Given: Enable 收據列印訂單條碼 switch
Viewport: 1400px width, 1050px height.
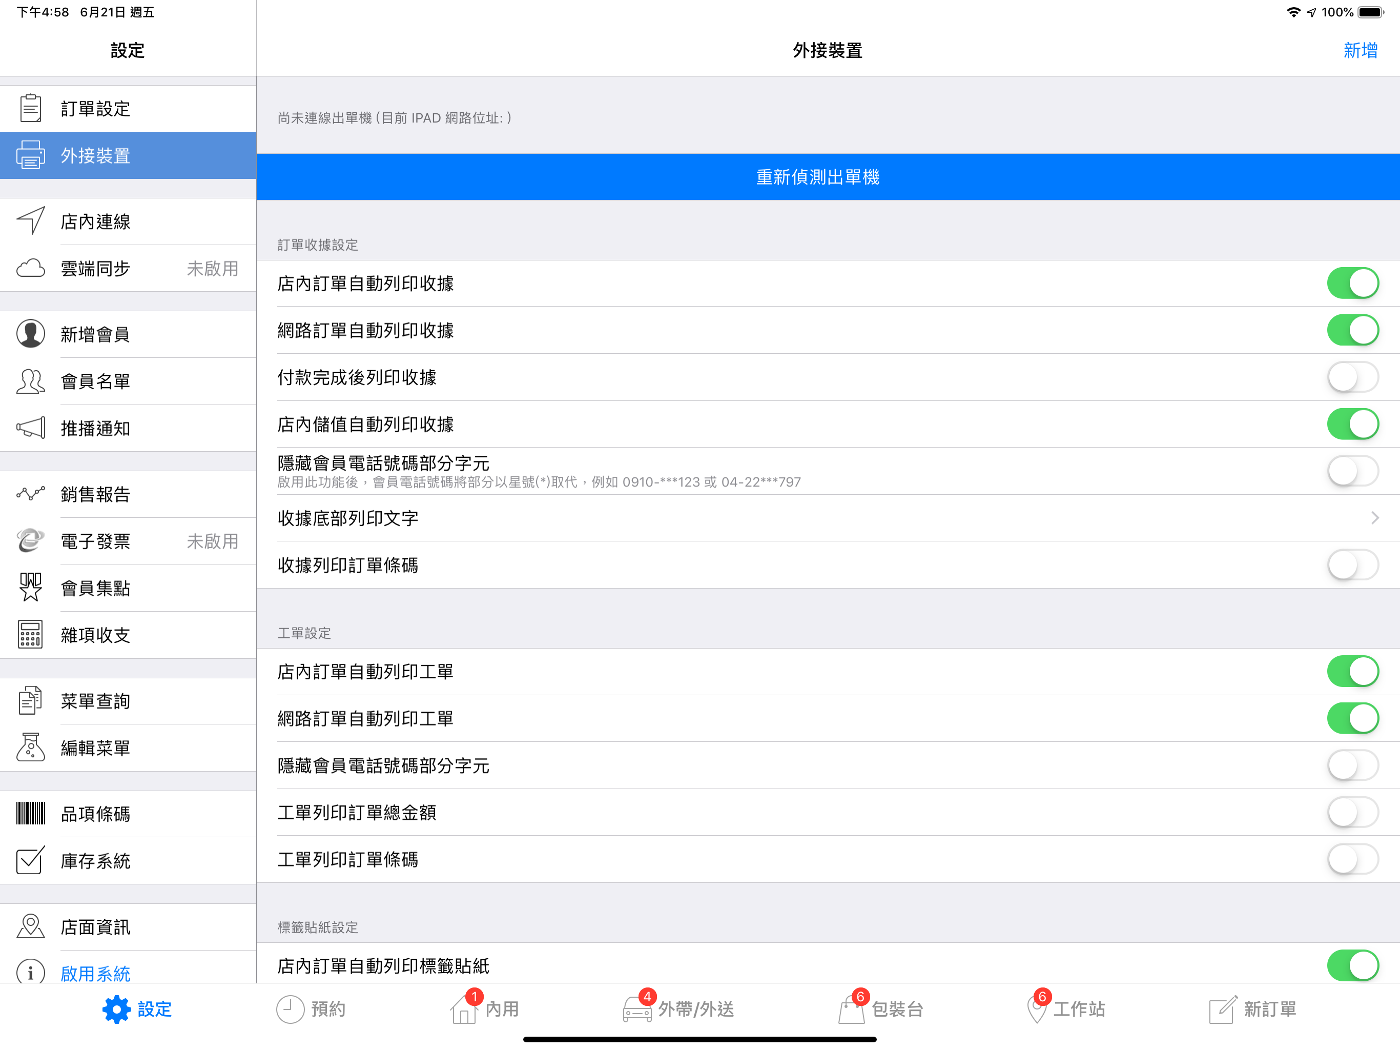Looking at the screenshot, I should tap(1352, 565).
